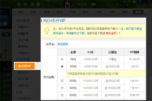The height and width of the screenshot is (101, 152).
Task: Click 20年VIP cell
Action: coord(134,95)
